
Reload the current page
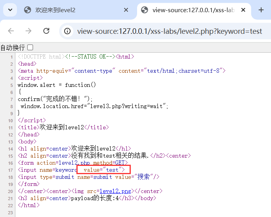(x=46, y=31)
